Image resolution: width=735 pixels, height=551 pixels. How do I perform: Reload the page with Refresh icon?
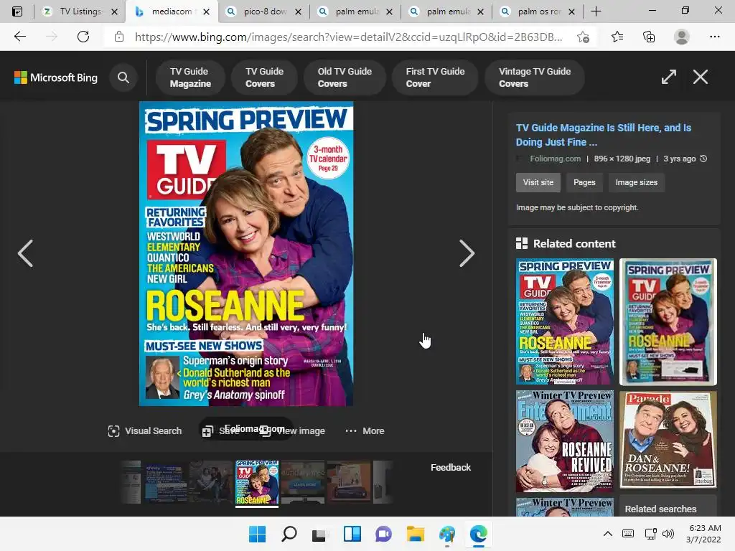83,37
